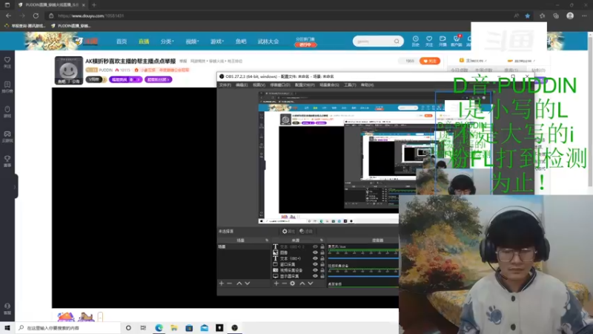Open the OBS 视图(V) menu

(259, 85)
